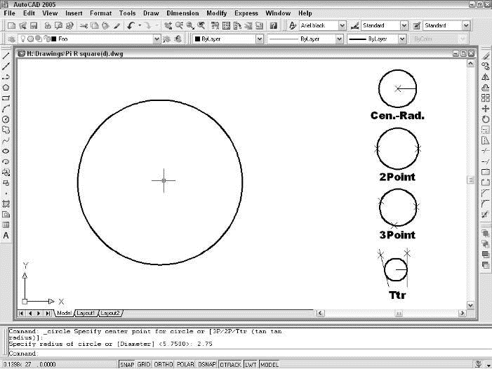
Task: Click the Undo arrow icon
Action: coord(131,25)
